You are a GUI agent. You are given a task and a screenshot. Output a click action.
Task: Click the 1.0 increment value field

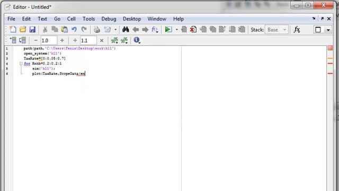[49, 40]
